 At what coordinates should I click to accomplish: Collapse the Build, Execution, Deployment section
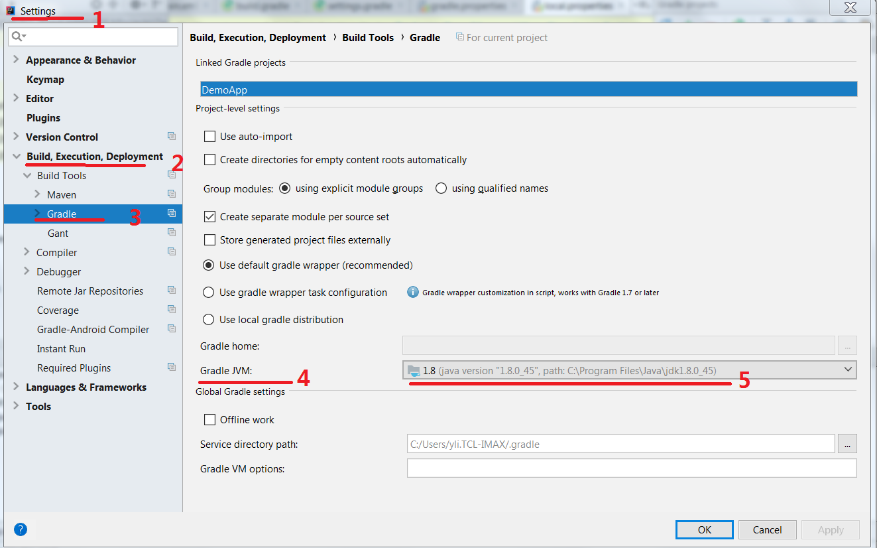(17, 156)
